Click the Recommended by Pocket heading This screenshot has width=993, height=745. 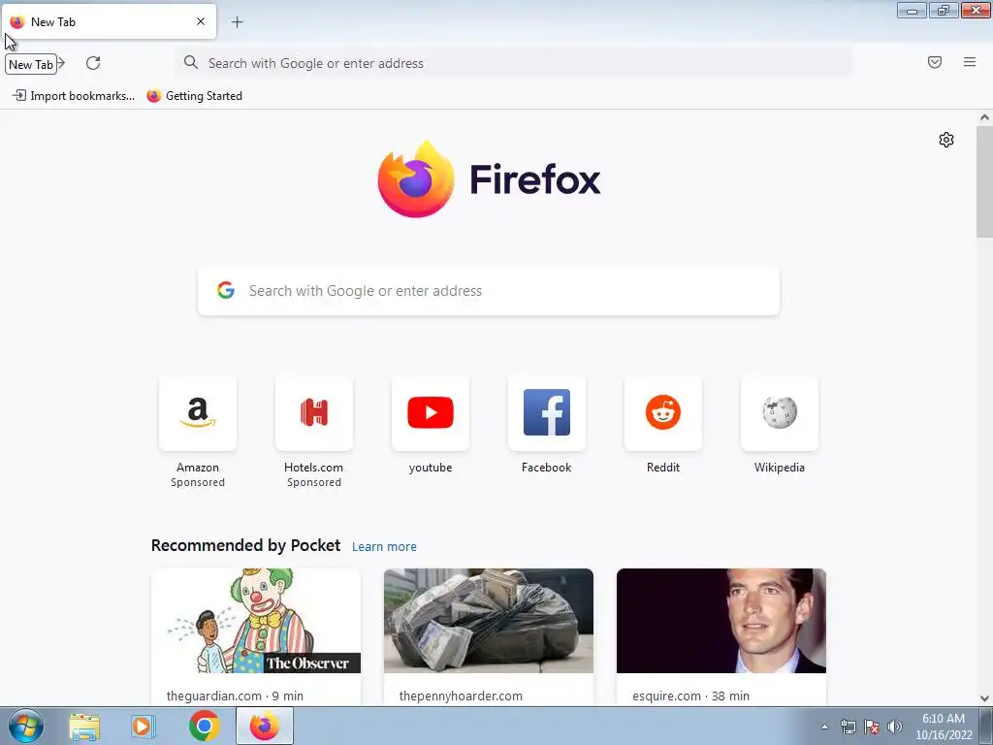245,545
